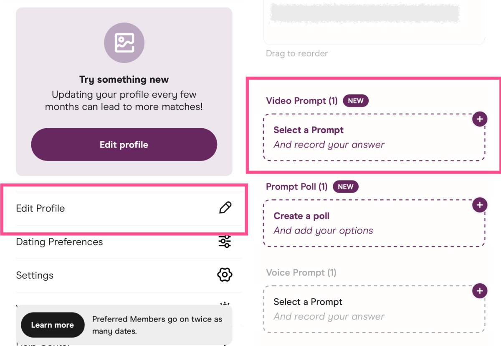This screenshot has width=501, height=346.
Task: Click the plus icon on the Video Prompt card
Action: coord(479,119)
